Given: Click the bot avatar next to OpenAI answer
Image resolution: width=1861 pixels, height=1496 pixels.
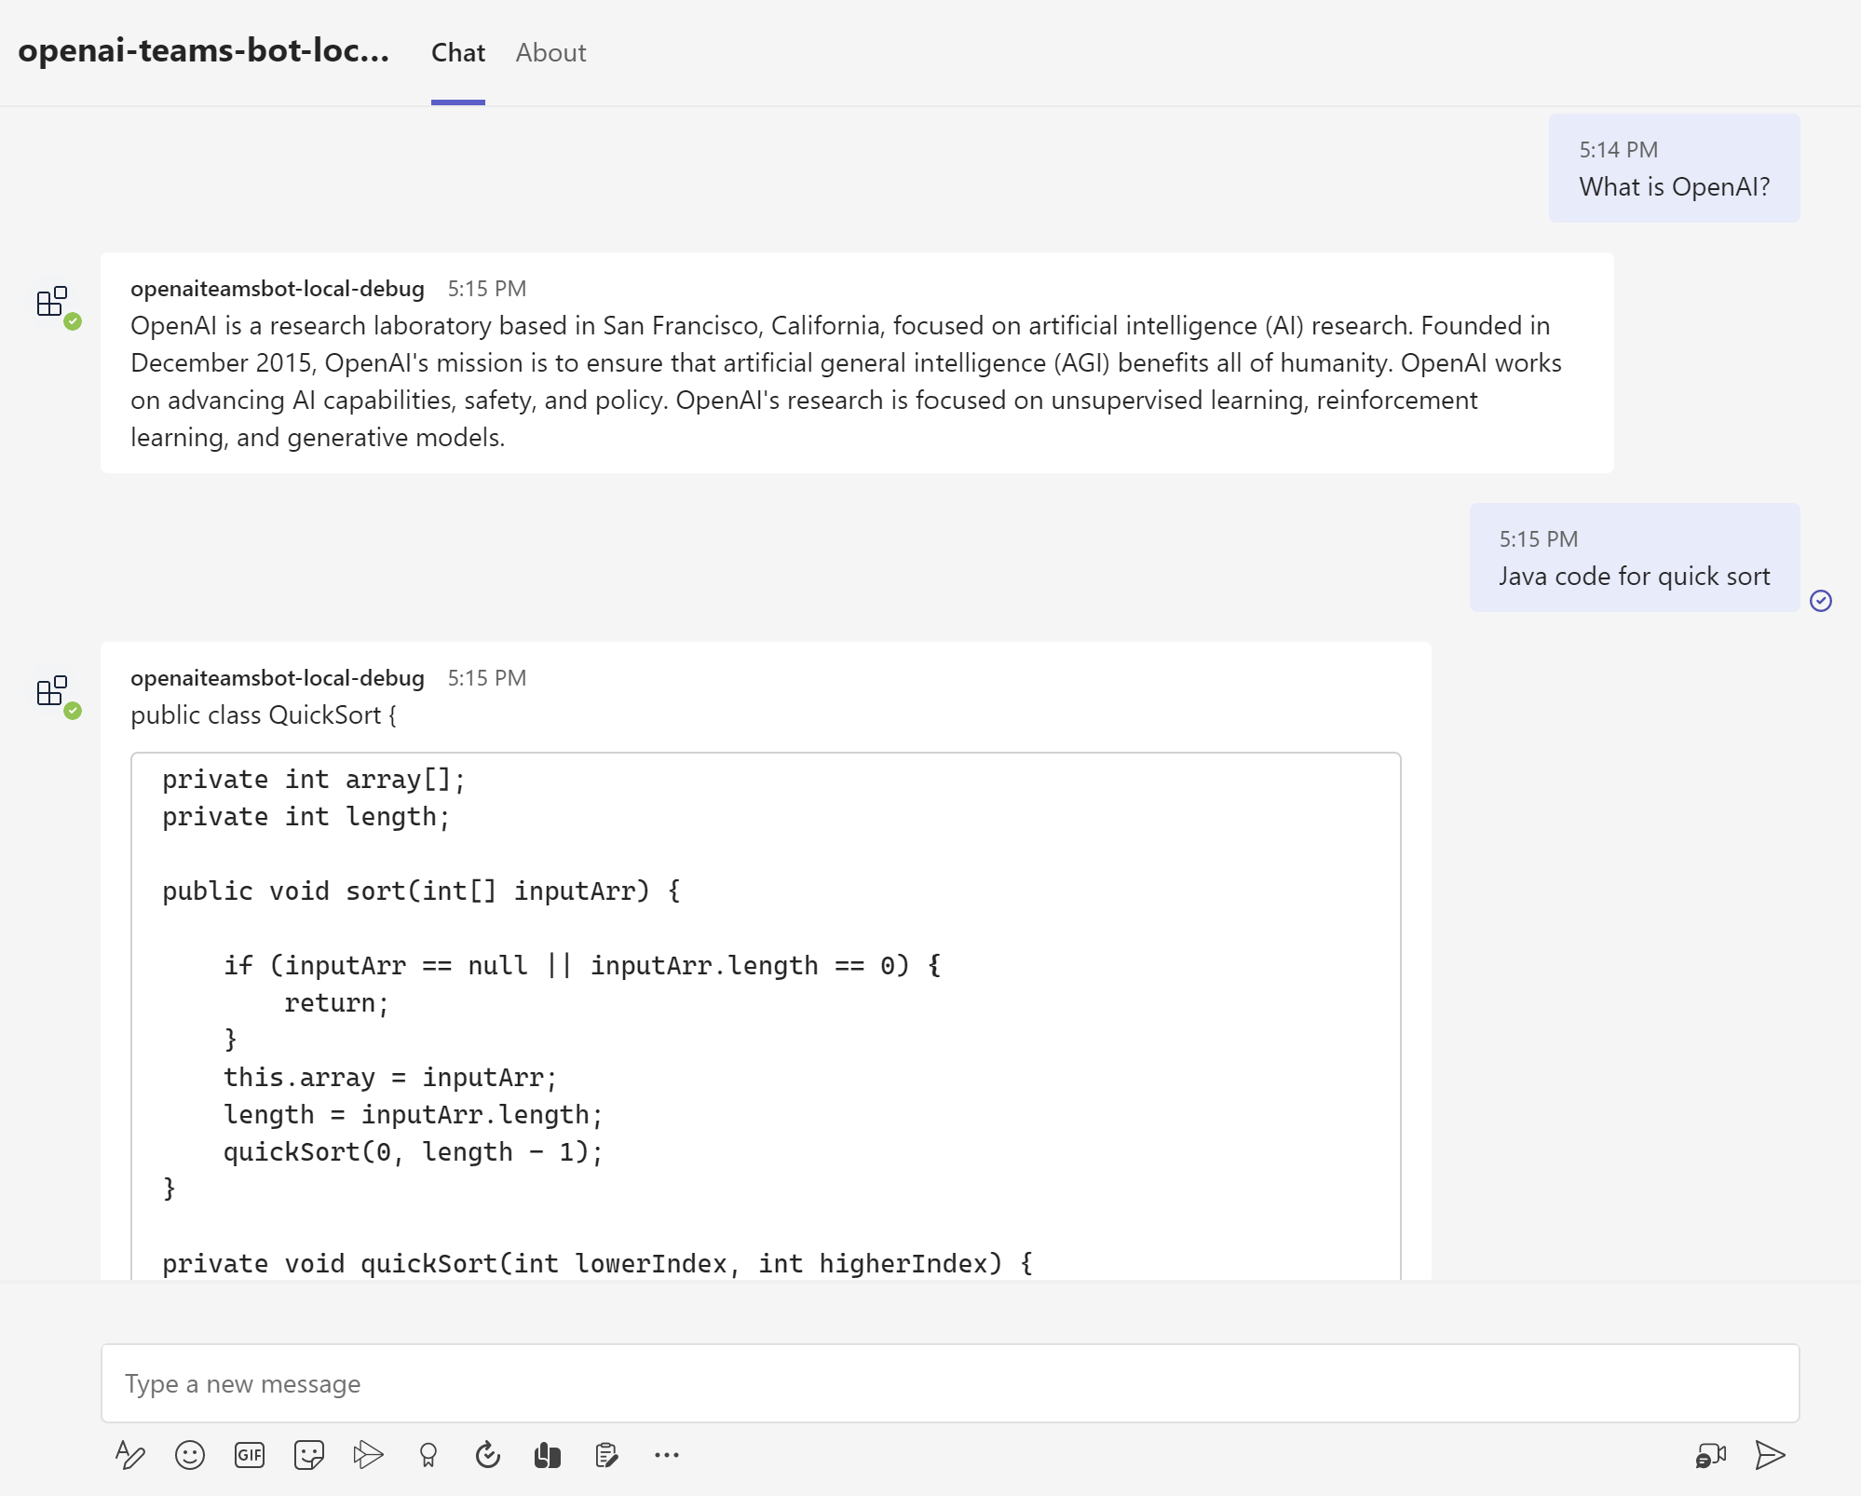Looking at the screenshot, I should [x=54, y=303].
